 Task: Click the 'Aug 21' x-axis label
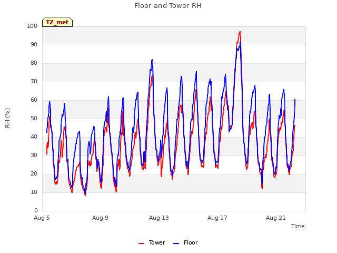tap(276, 218)
